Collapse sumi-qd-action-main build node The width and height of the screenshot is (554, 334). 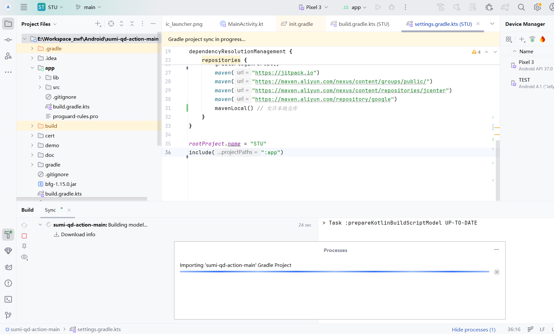pos(40,225)
